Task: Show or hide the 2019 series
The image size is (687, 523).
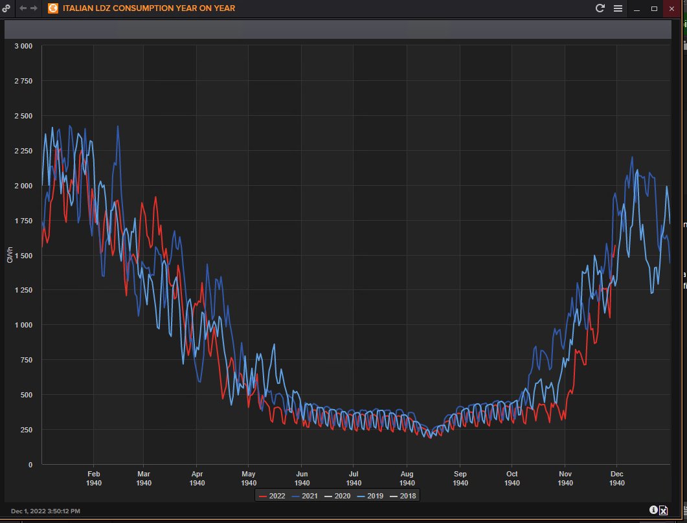Action: coord(371,496)
